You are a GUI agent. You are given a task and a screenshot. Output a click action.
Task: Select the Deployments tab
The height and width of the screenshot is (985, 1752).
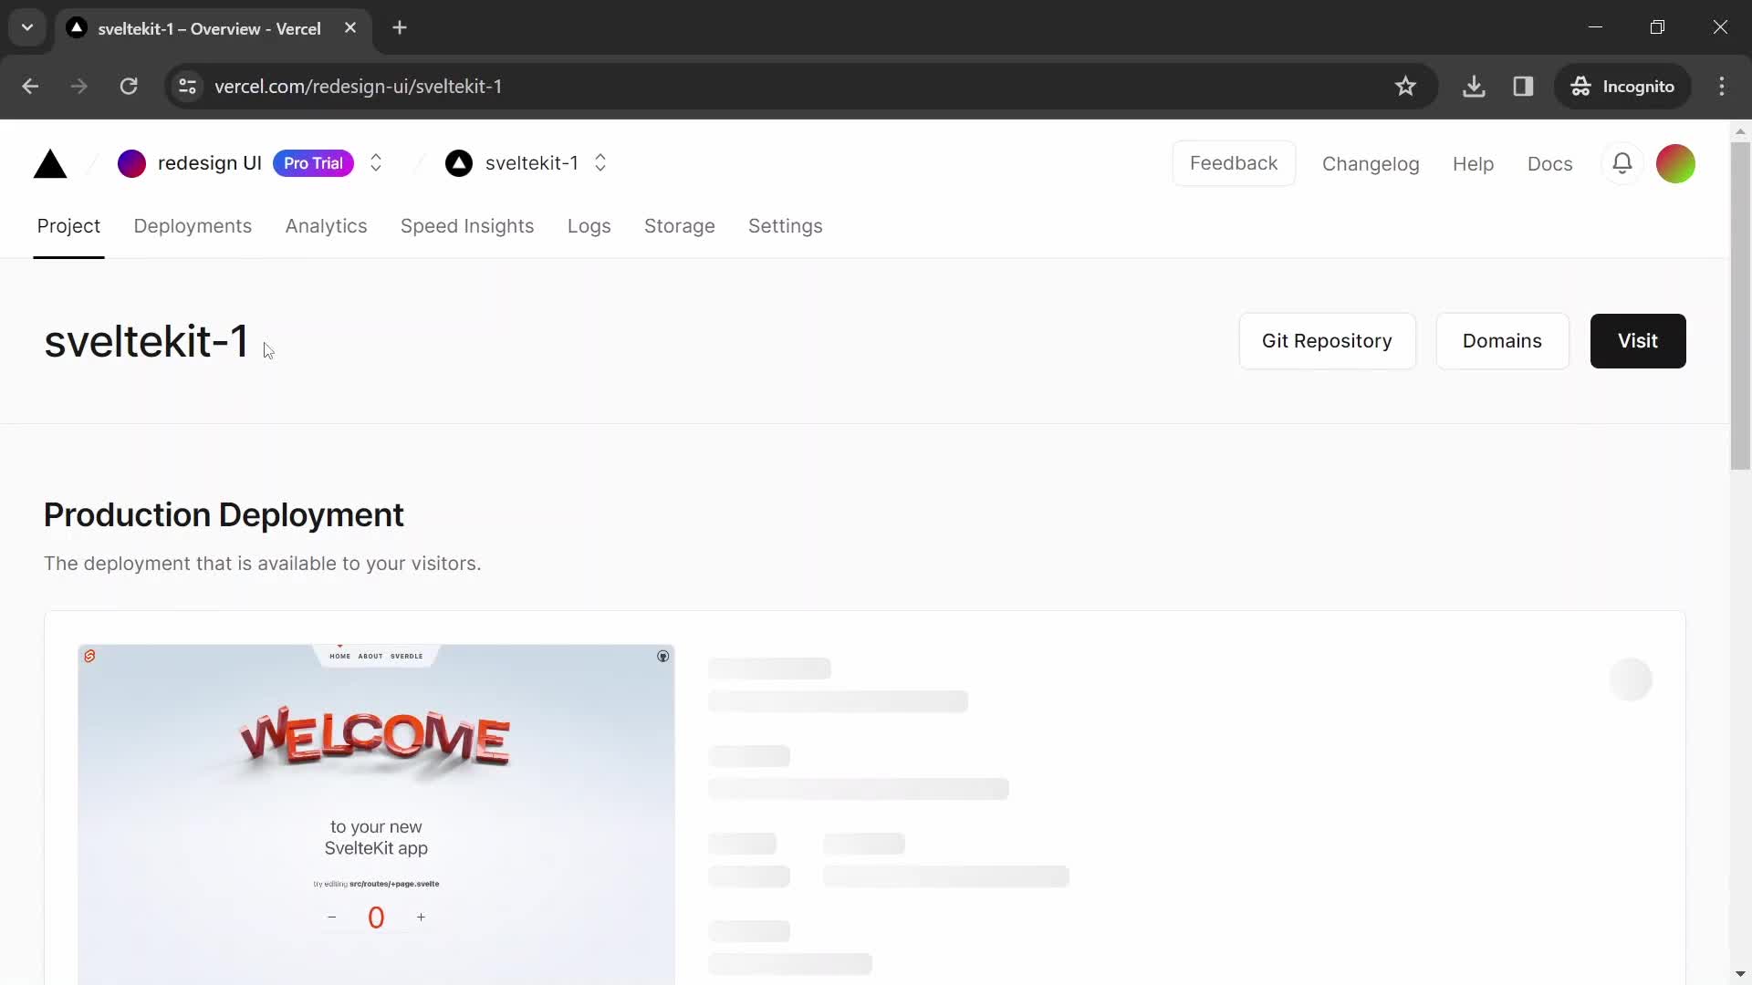[x=193, y=226]
